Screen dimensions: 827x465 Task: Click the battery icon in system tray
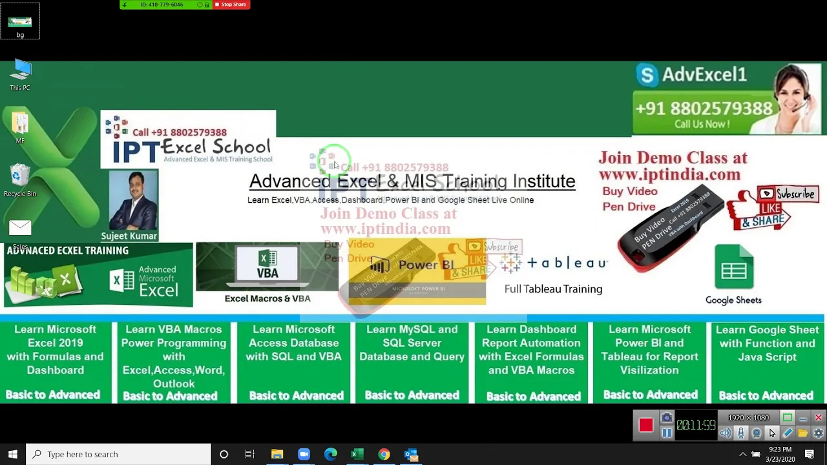point(756,454)
